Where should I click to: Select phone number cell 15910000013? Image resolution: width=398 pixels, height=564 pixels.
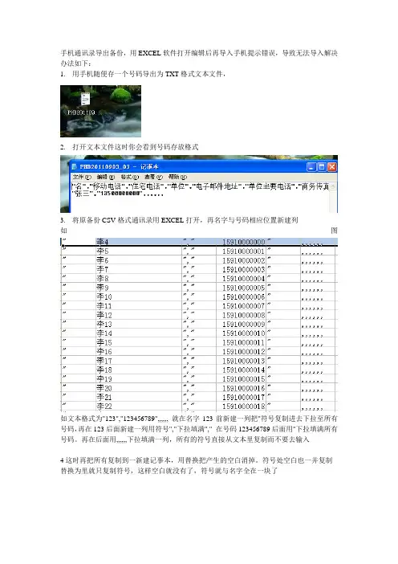[x=241, y=361]
